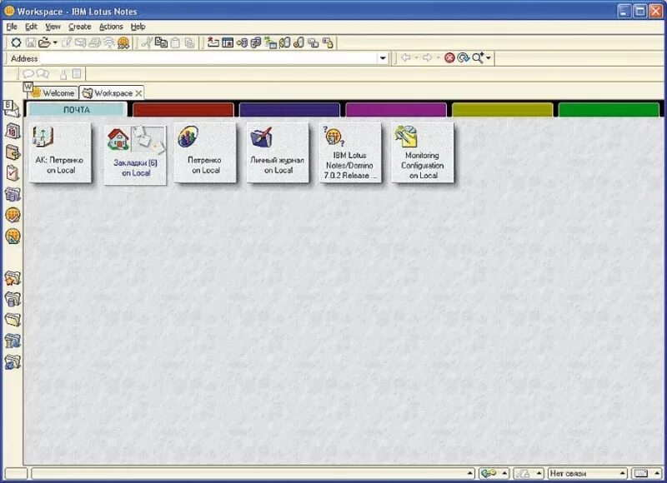Click the Calendar bookmark bar icon
667x483 pixels.
pos(13,132)
